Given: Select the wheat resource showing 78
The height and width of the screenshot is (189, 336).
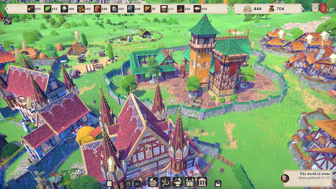Looking at the screenshot, I should (147, 9).
